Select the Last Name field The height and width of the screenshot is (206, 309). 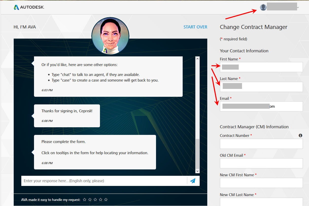pos(261,87)
